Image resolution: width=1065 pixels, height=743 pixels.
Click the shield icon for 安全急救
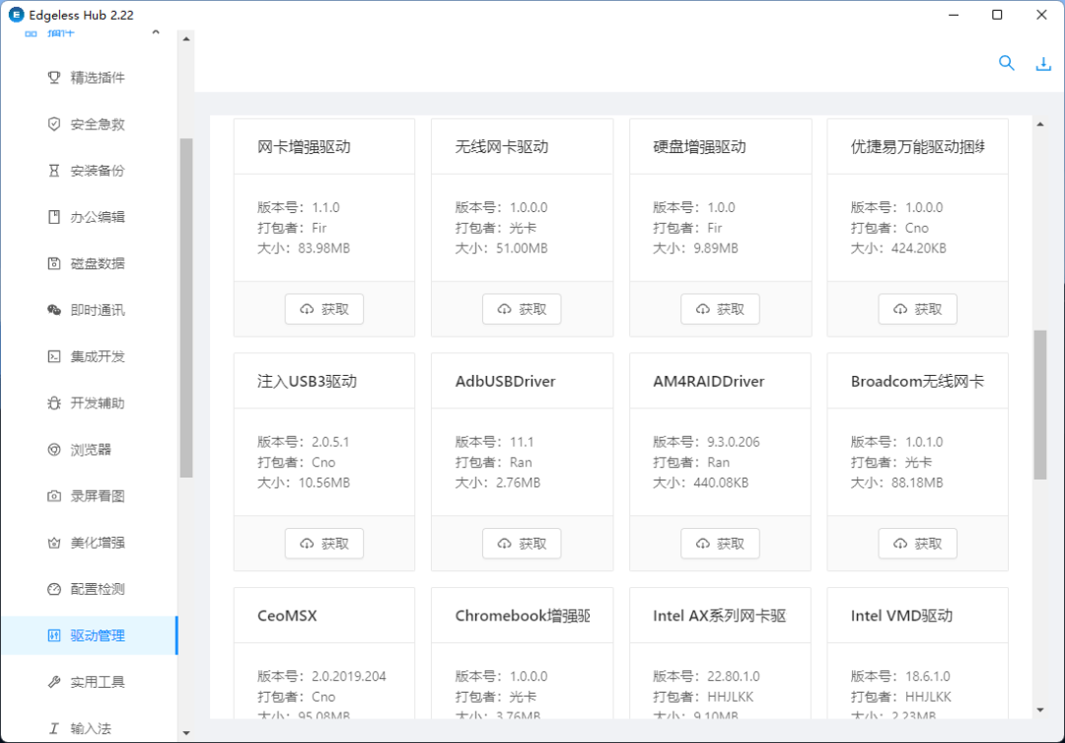(x=54, y=124)
